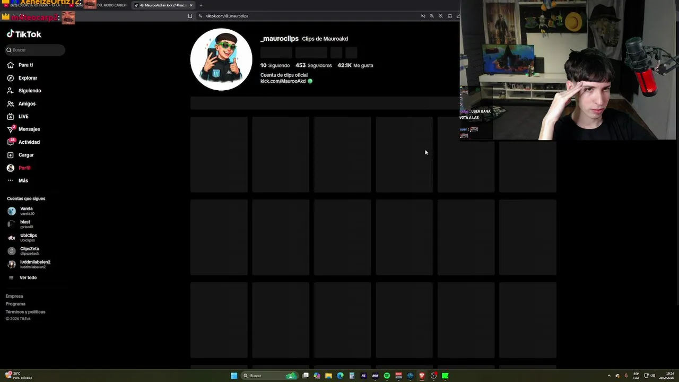The image size is (679, 382).
Task: Click the volume icon in system tray
Action: [x=652, y=376]
